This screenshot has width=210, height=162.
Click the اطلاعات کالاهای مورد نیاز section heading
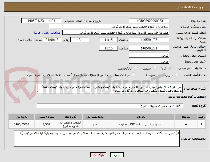pos(186,97)
